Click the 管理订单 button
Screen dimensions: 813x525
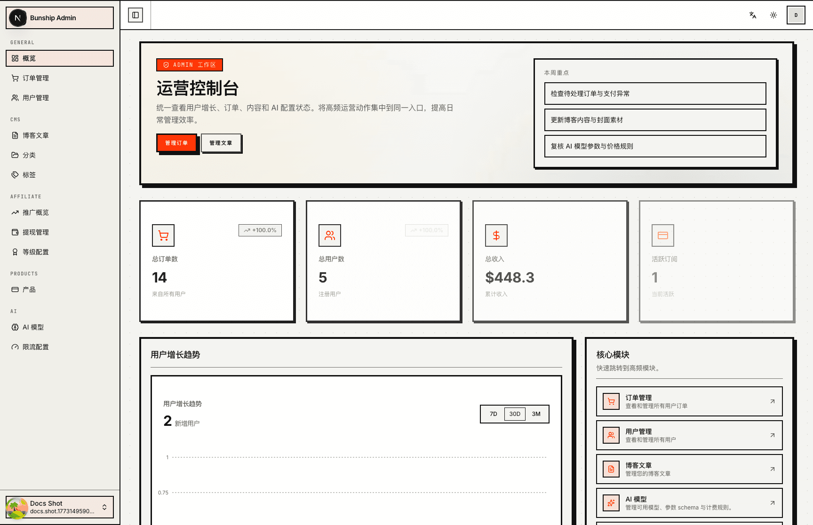tap(176, 142)
